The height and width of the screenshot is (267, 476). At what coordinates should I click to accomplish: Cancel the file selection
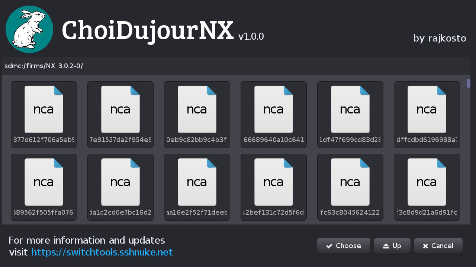coord(438,246)
